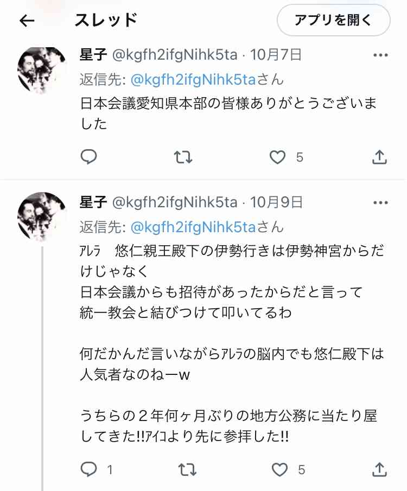Retweet the 10月9日 tweet
The width and height of the screenshot is (407, 491).
tap(187, 470)
